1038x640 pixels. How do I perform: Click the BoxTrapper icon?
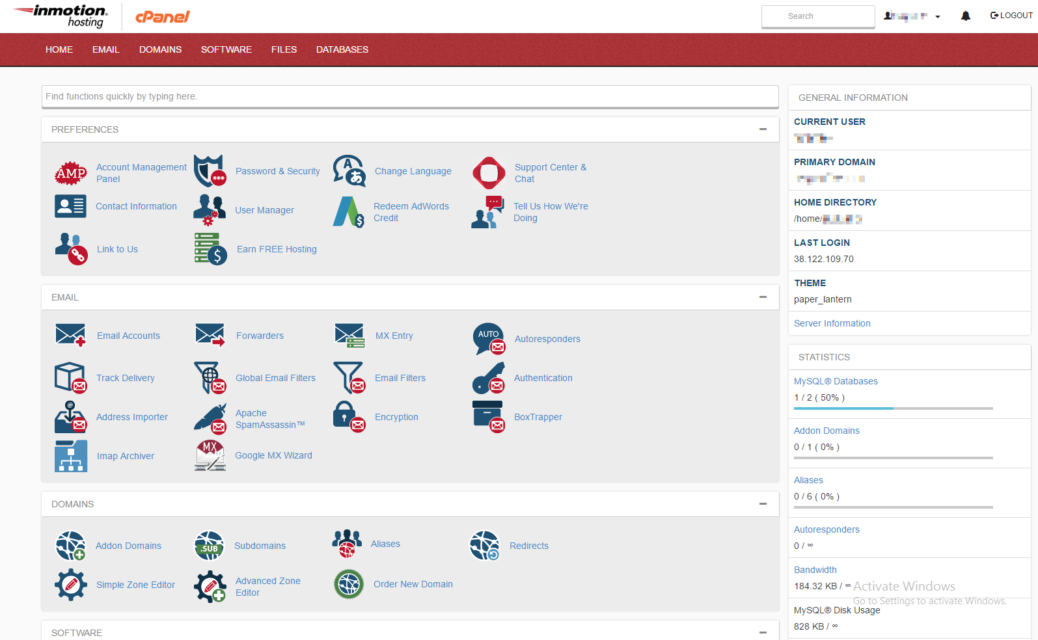tap(488, 417)
